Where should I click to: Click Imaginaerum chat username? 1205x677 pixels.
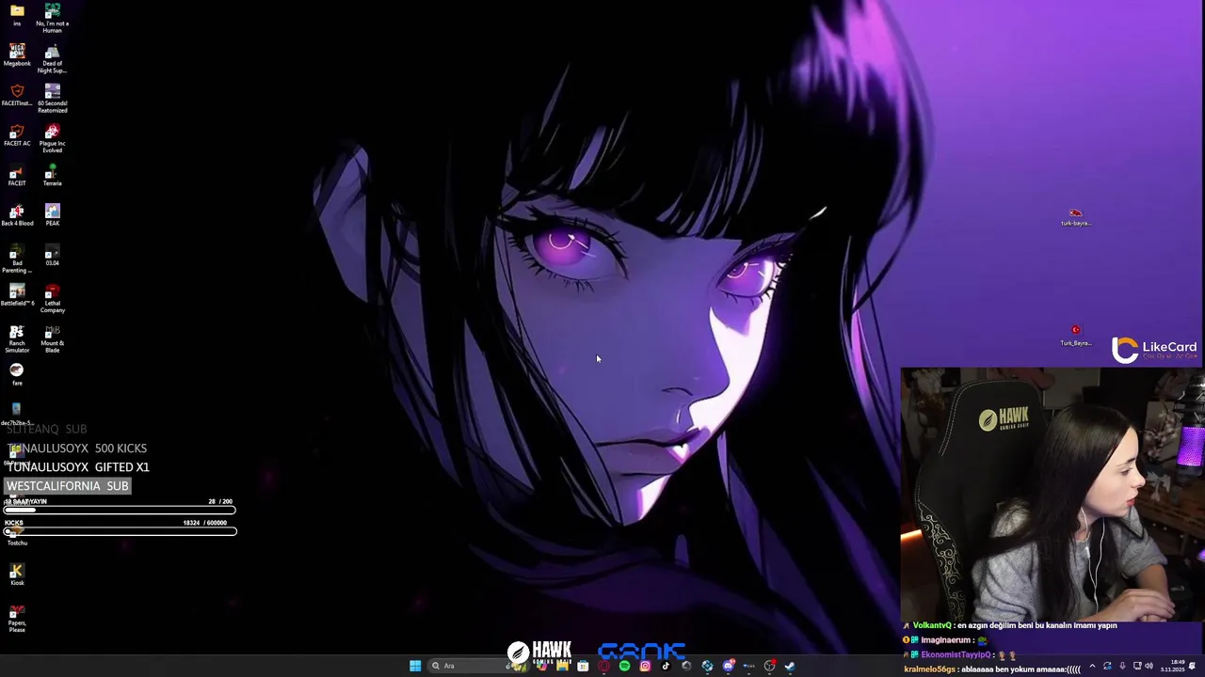[x=948, y=640]
